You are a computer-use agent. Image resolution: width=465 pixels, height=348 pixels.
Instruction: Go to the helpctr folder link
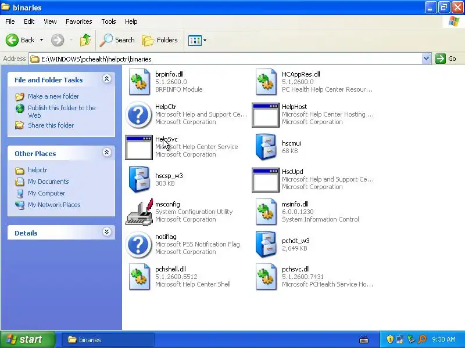coord(38,170)
